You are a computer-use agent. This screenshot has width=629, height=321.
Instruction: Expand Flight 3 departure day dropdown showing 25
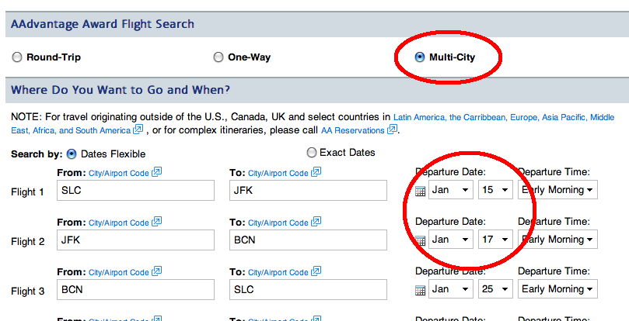coord(495,289)
